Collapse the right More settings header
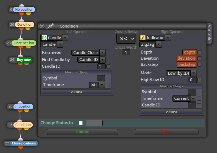Image resolution: width=217 pixels, height=153 pixels. [x=171, y=86]
